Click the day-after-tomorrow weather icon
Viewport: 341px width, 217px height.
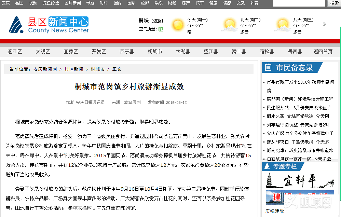coord(283,25)
